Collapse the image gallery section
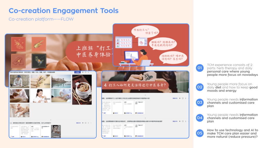This screenshot has height=148, width=264. point(88,72)
